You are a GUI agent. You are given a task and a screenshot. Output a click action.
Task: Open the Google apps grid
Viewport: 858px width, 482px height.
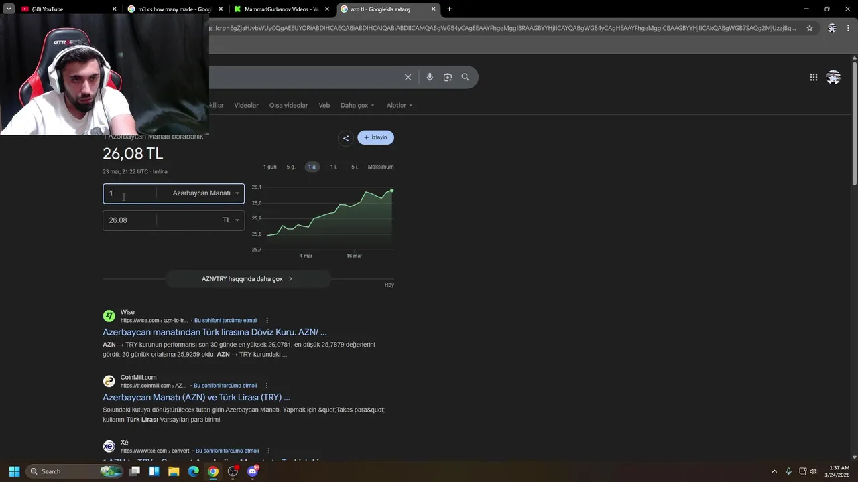click(x=813, y=77)
